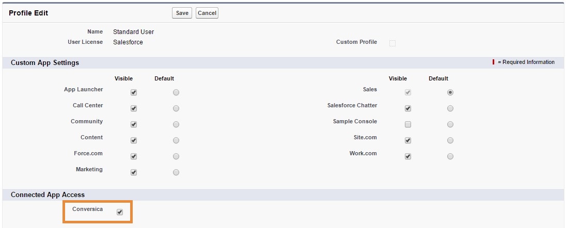Click the User License field label

tap(85, 42)
